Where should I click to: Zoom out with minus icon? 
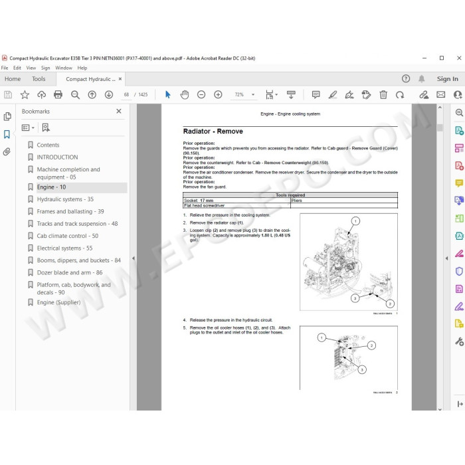click(201, 94)
